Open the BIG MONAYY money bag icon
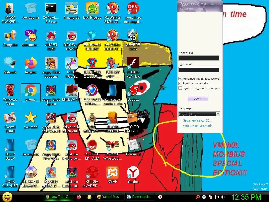 coord(92,122)
